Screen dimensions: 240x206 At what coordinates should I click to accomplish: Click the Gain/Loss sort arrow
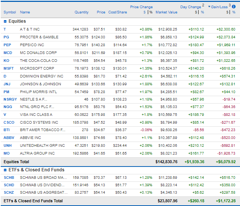pyautogui.click(x=209, y=7)
